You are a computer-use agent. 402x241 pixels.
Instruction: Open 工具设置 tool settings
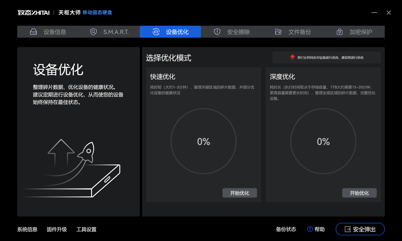tap(86, 229)
